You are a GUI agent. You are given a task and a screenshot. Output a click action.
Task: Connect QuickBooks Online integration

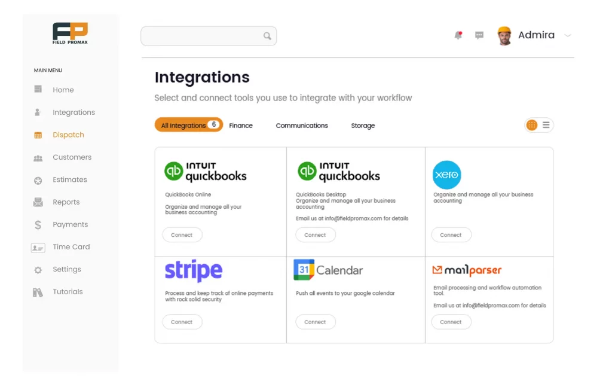182,235
